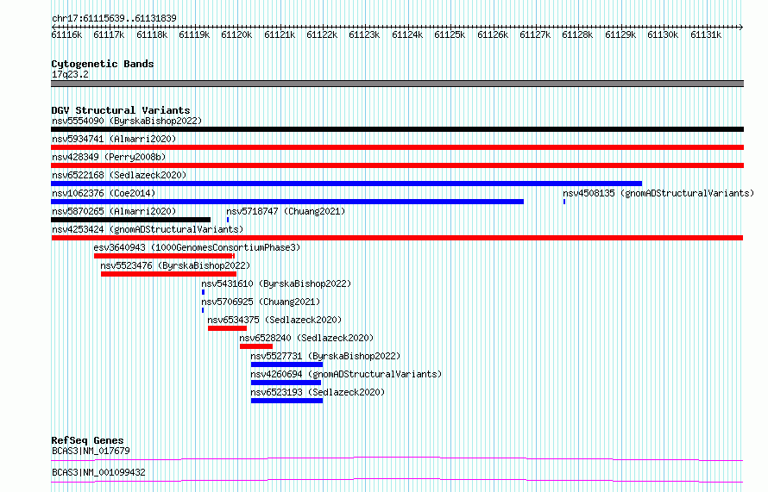Open esv3640943 (1000GenomesConsortiumPhase3) label
This screenshot has width=768, height=492.
(x=197, y=247)
